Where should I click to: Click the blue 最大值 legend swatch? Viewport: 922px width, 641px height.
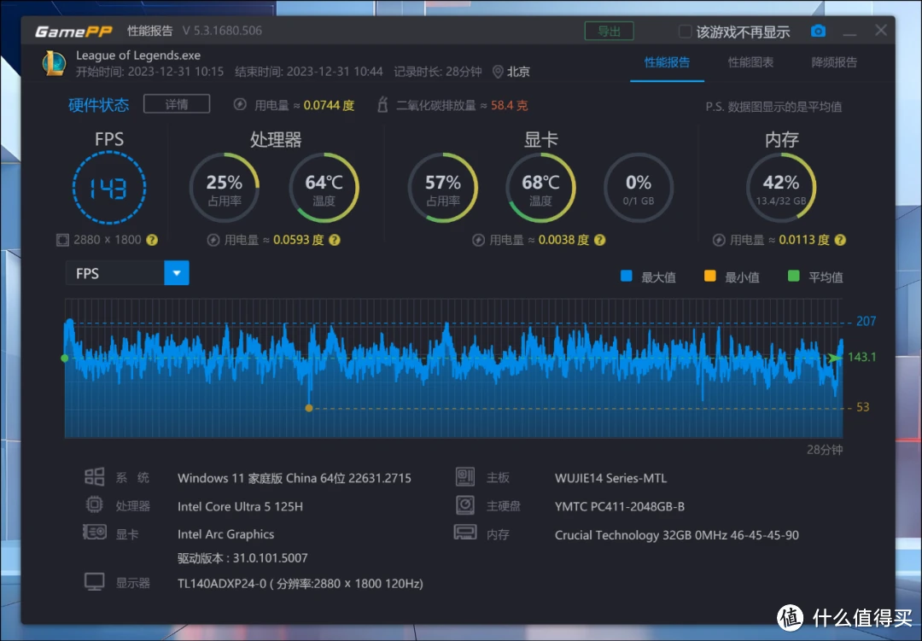coord(627,276)
